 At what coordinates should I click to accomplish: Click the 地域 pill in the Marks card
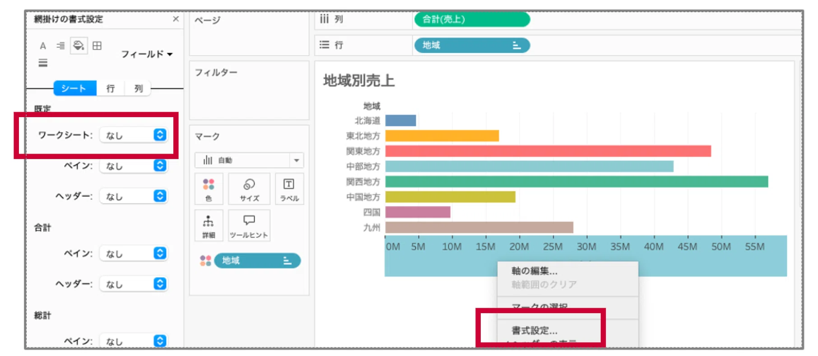pos(257,260)
